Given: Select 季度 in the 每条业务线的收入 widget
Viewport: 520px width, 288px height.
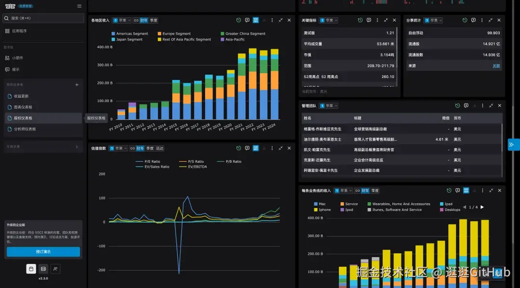Looking at the screenshot, I should tap(375, 190).
